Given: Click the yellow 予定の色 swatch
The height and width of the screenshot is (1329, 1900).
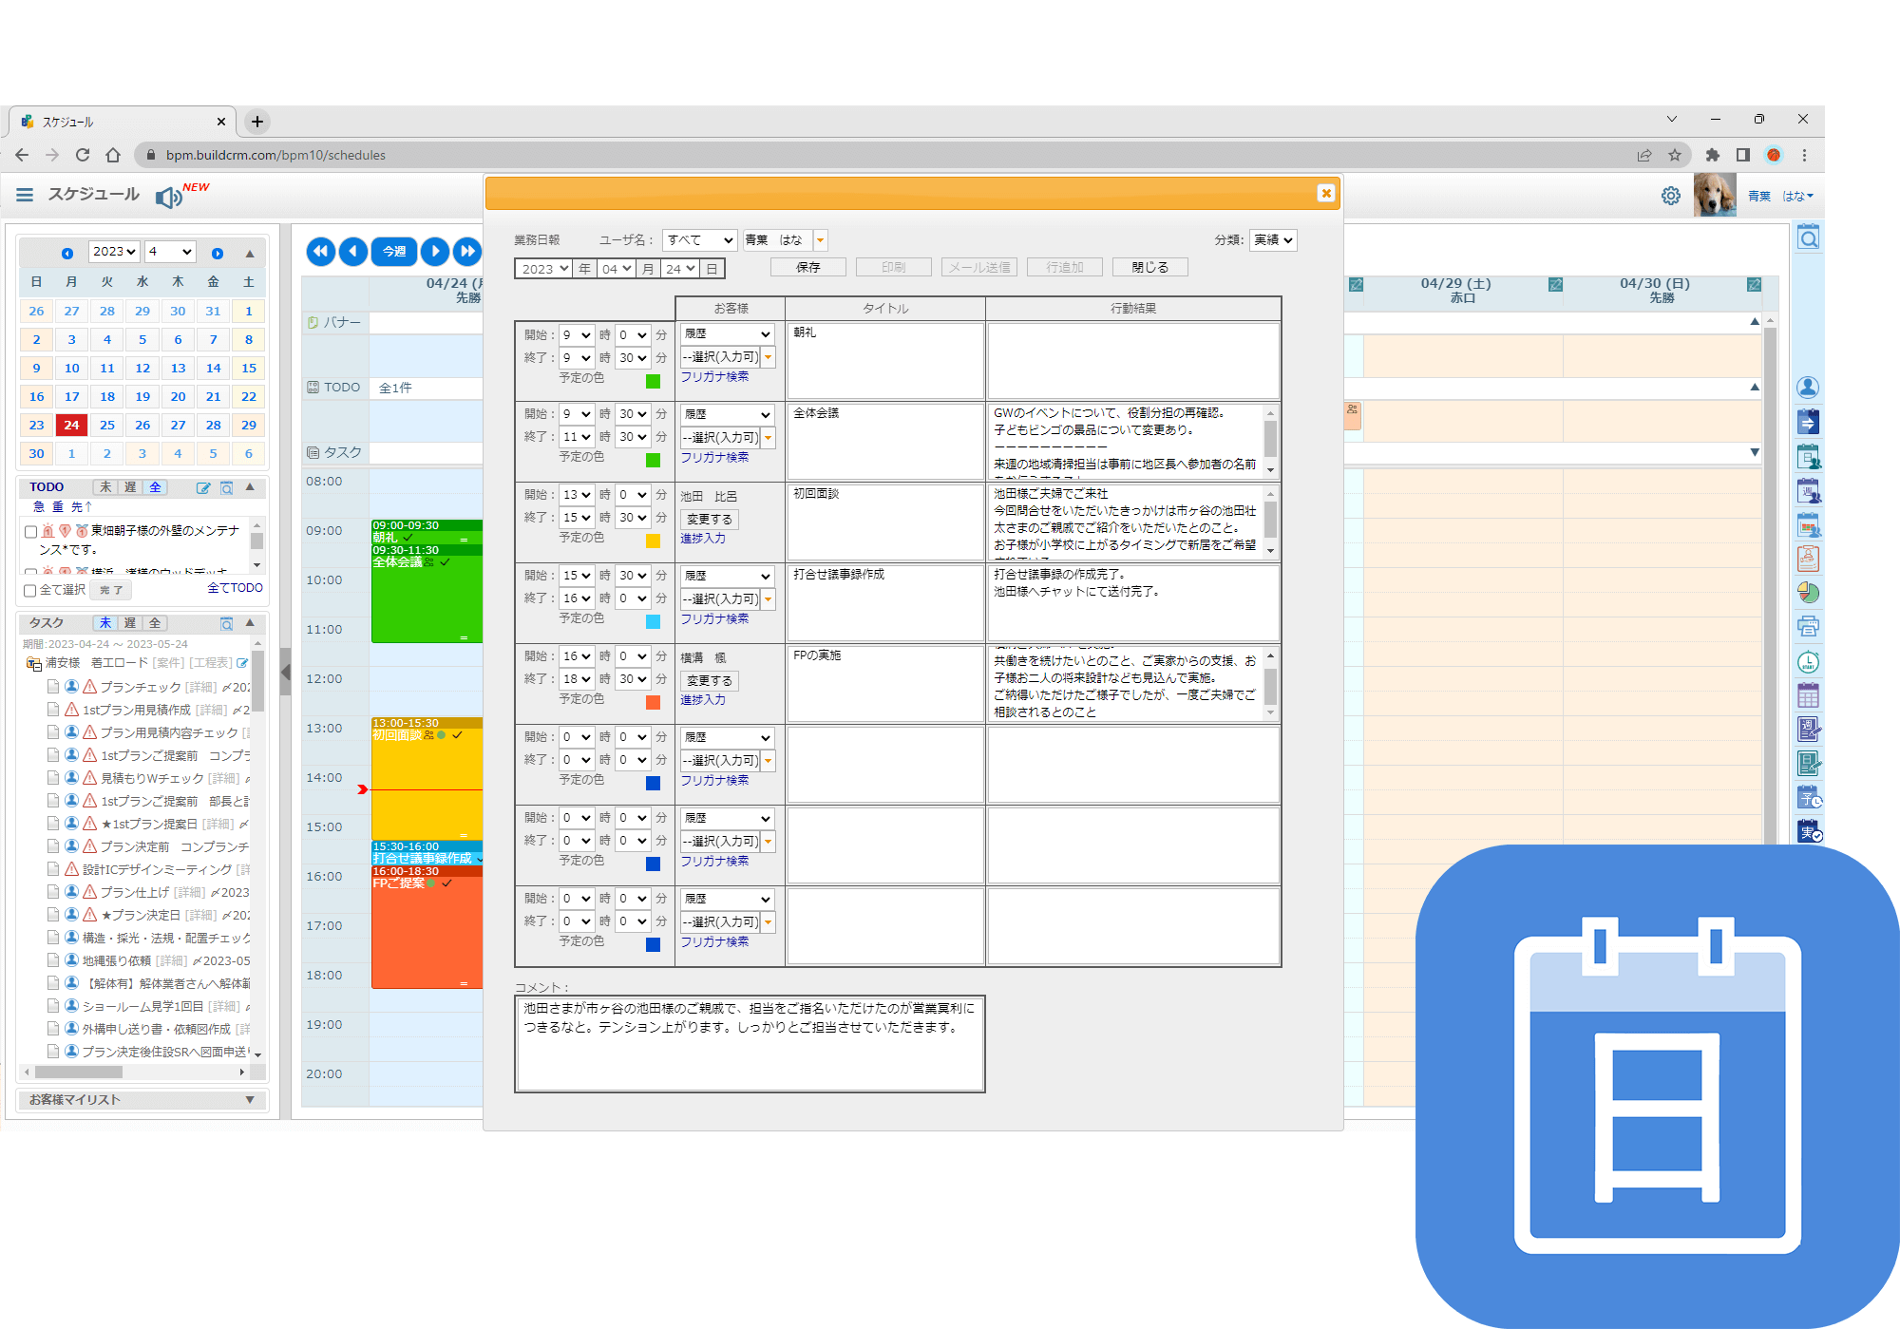Looking at the screenshot, I should click(653, 541).
